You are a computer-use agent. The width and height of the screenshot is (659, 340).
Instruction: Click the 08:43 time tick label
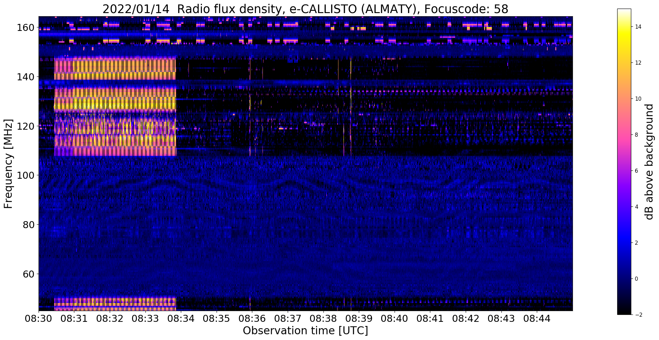coord(501,319)
